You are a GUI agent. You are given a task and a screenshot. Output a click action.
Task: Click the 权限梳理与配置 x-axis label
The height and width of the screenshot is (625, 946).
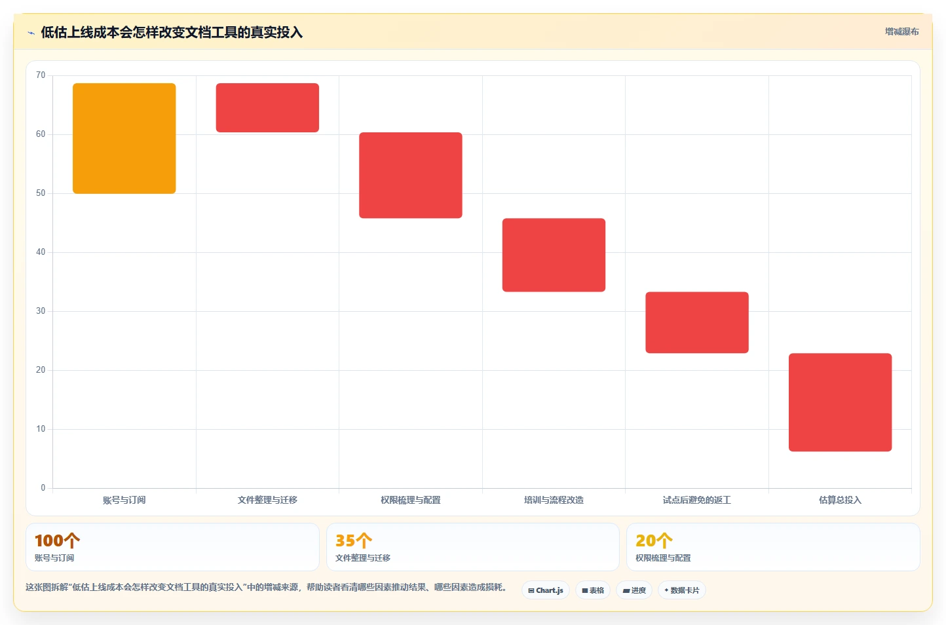(411, 500)
